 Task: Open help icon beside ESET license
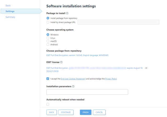pos(61,62)
